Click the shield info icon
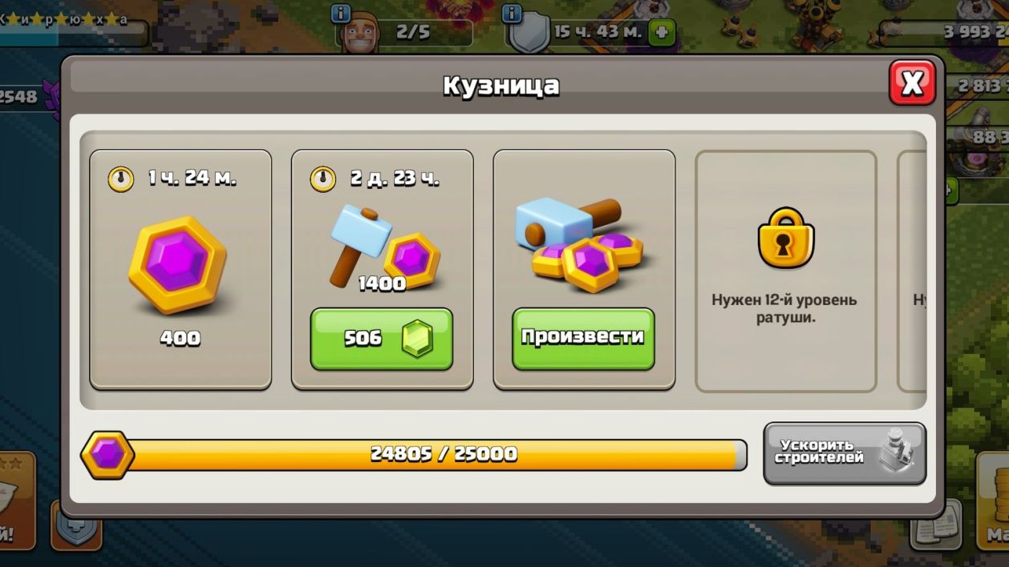Viewport: 1009px width, 567px height. coord(512,14)
